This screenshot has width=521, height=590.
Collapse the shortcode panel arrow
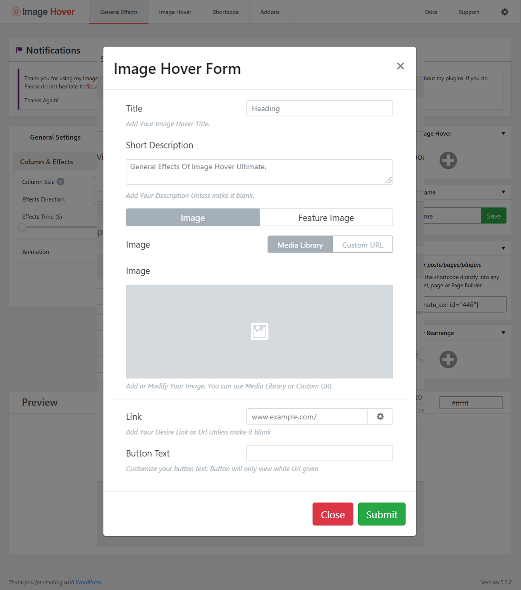503,248
